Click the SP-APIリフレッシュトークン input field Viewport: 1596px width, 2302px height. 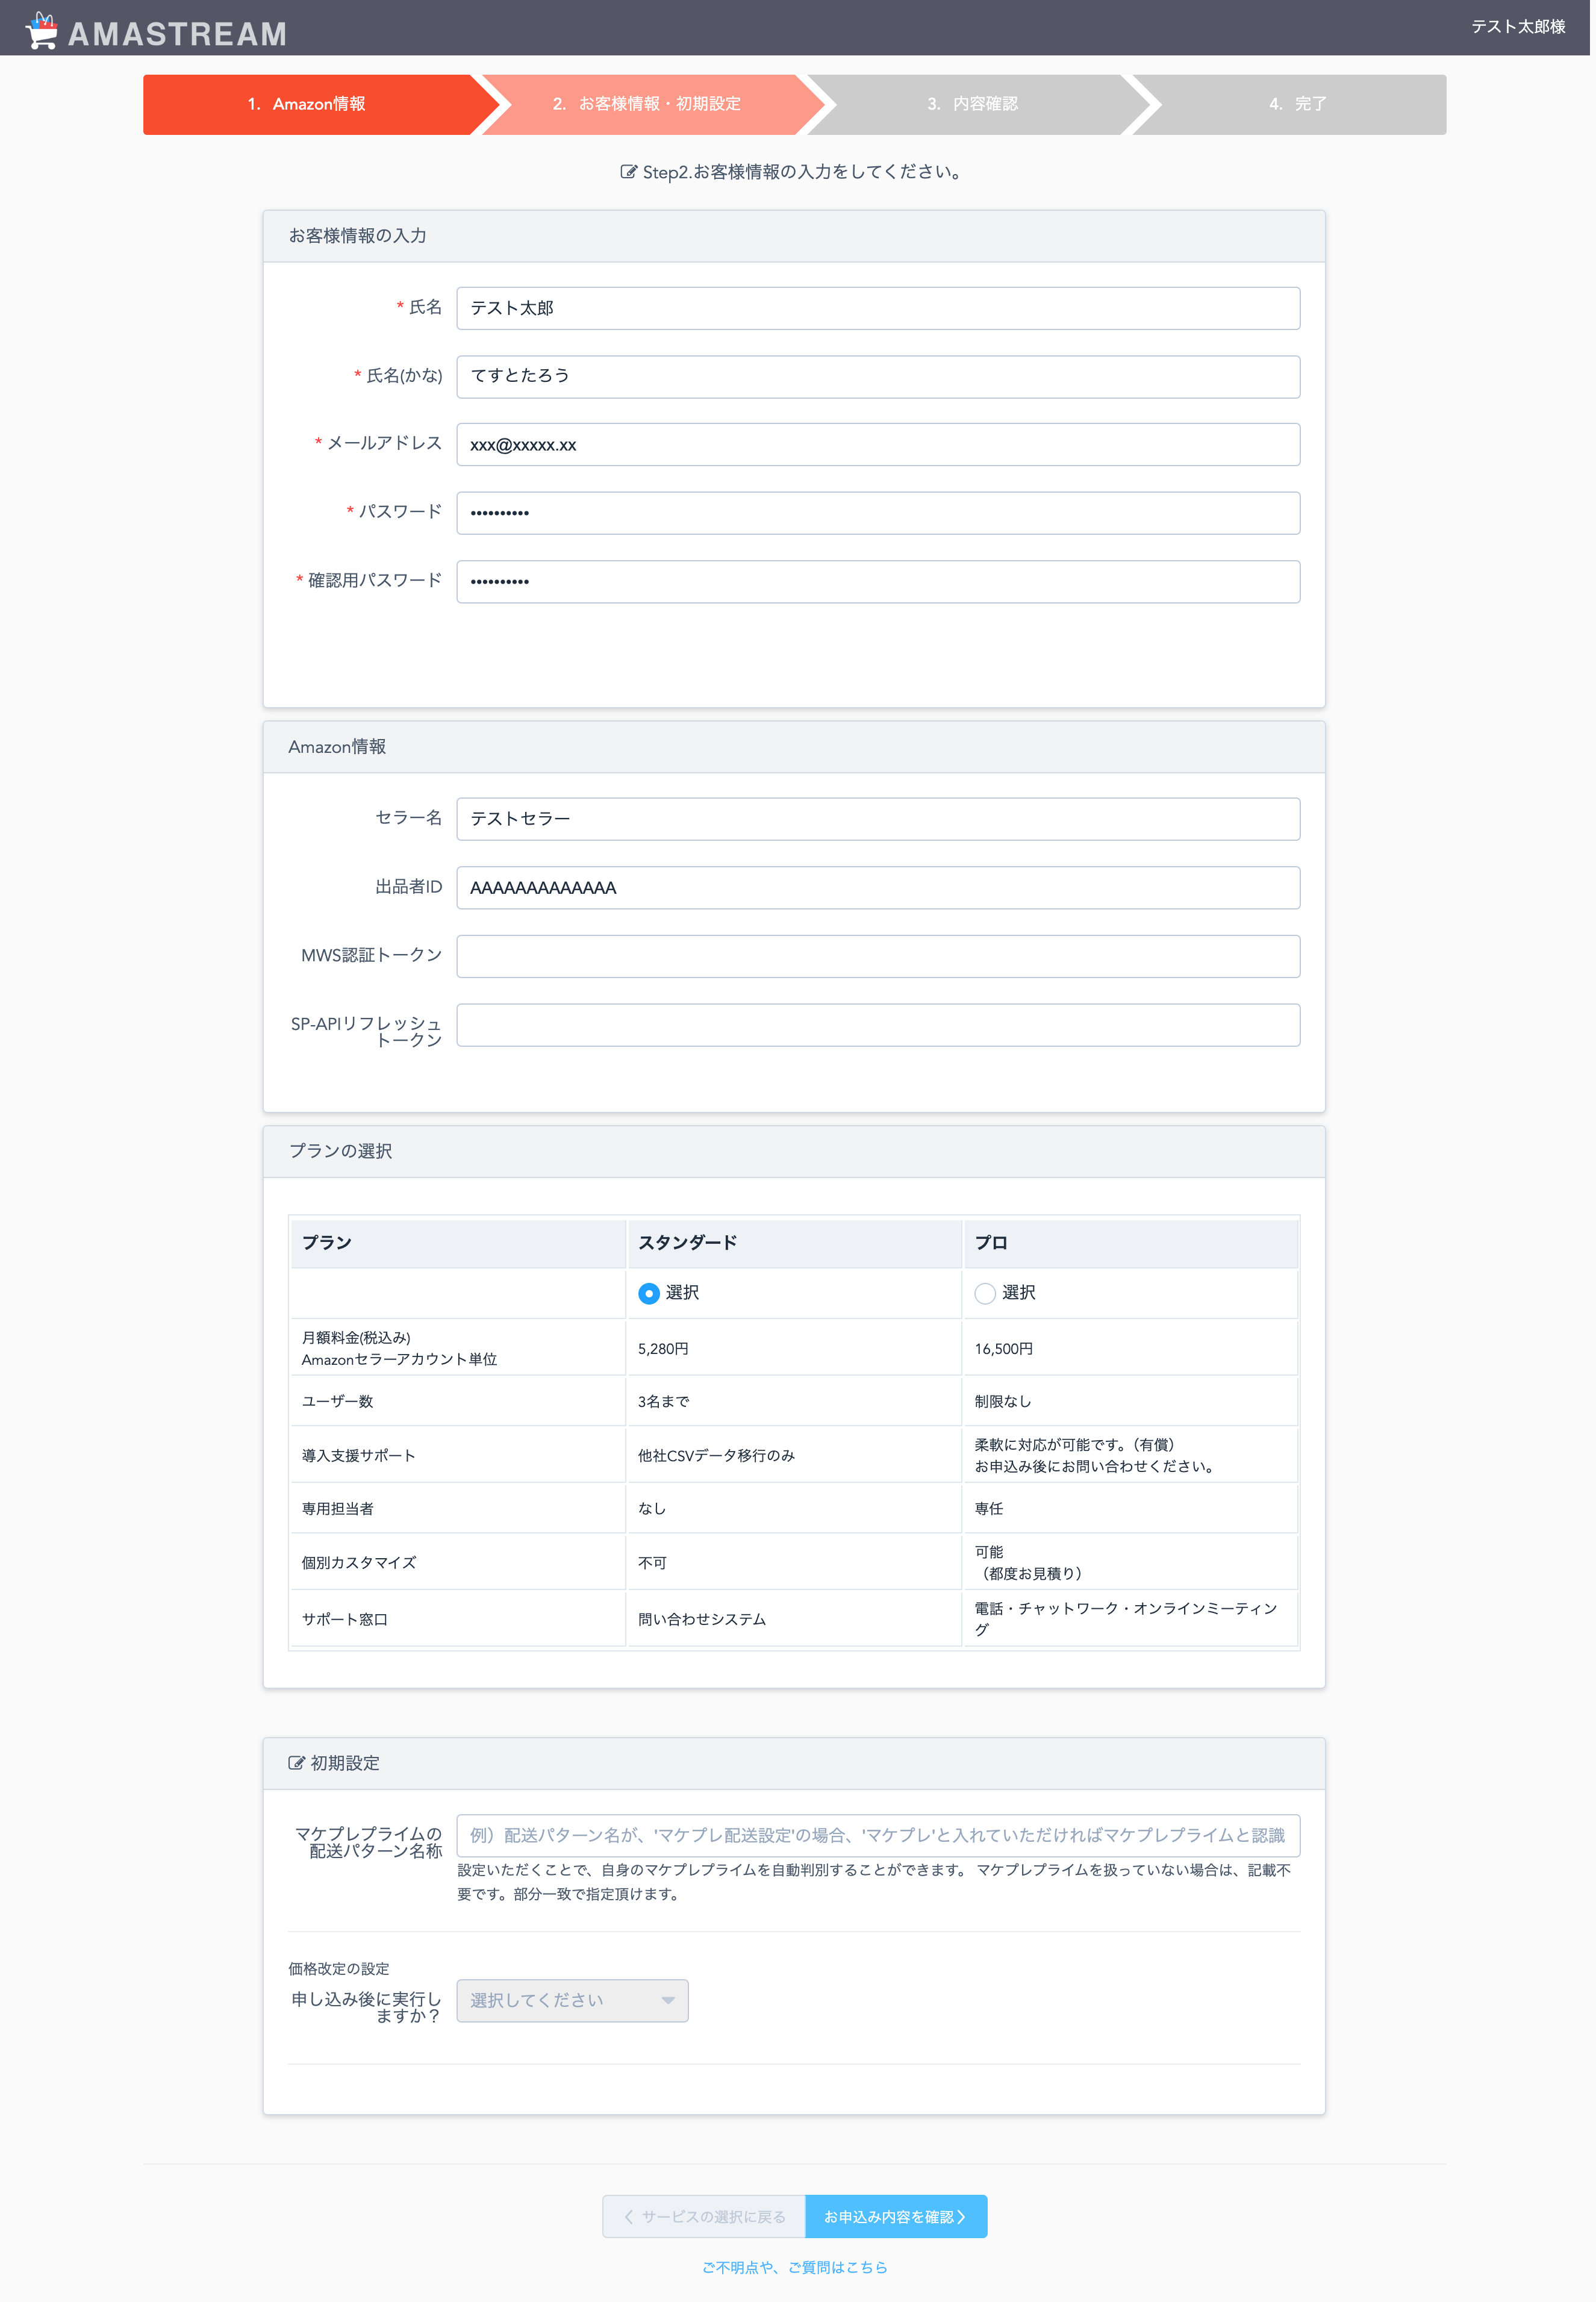[878, 1025]
